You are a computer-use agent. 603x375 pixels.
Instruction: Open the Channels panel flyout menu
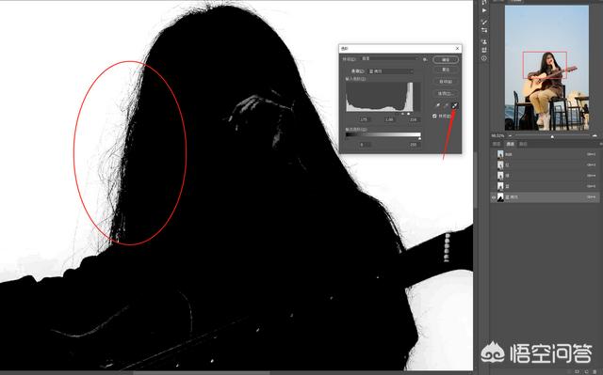tap(601, 144)
